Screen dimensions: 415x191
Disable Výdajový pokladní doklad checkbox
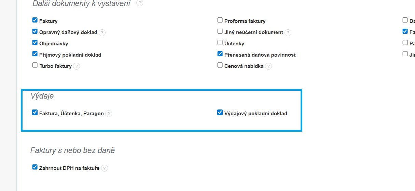tap(220, 112)
